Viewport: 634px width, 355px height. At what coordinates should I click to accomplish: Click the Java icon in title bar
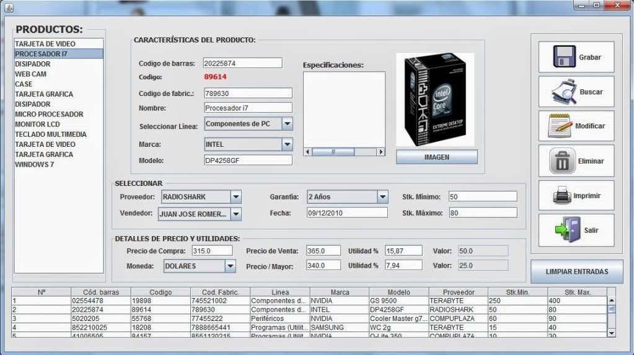pos(9,6)
